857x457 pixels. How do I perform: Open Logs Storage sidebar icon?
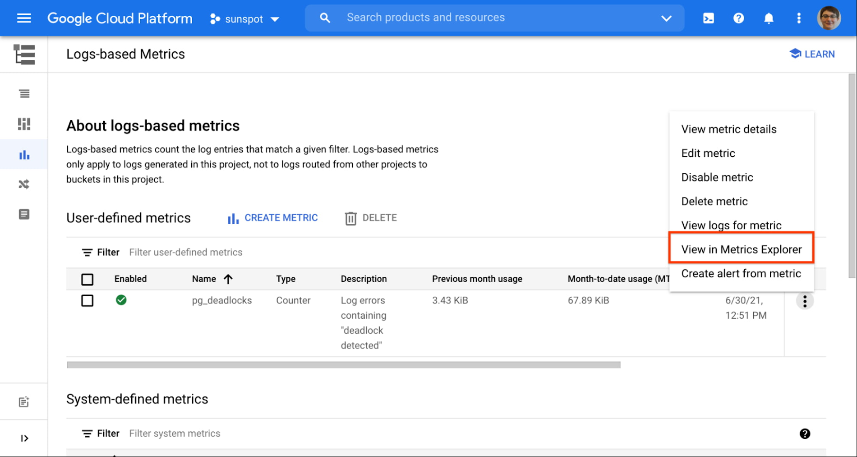tap(24, 214)
